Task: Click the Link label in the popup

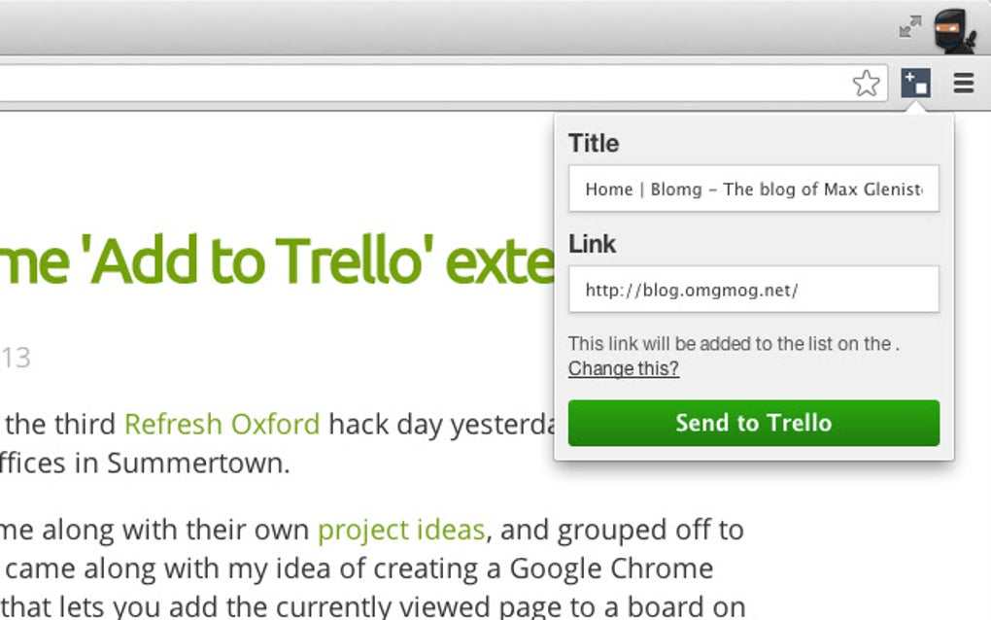Action: point(591,244)
